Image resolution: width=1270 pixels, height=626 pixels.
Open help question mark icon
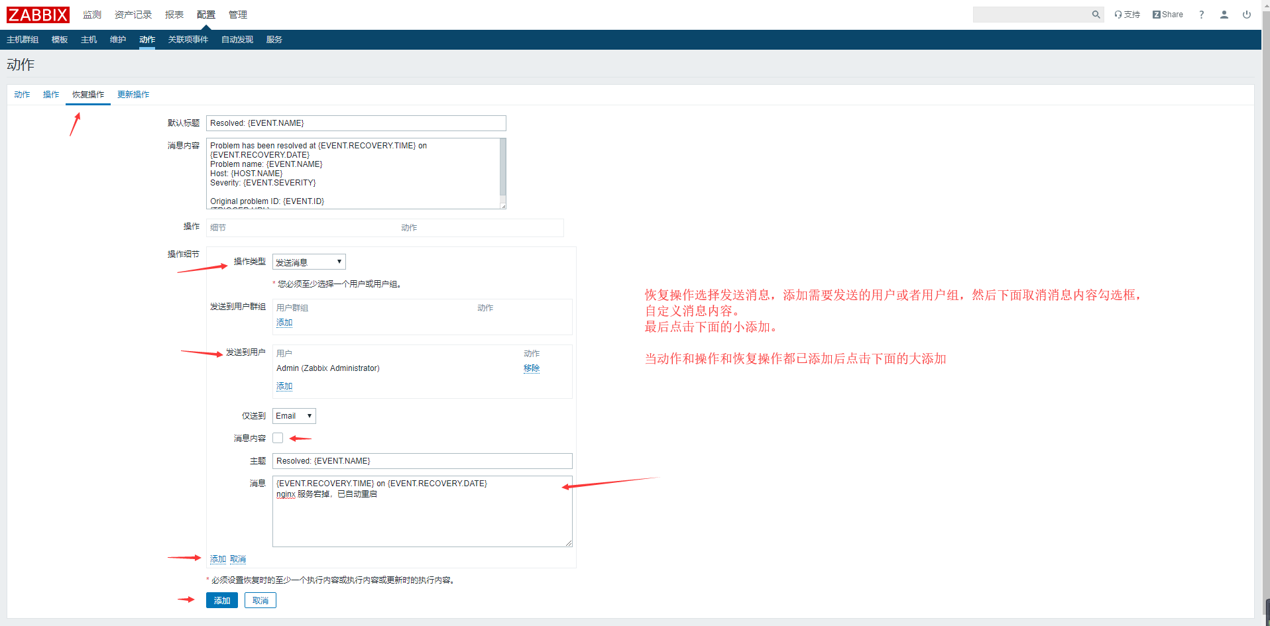tap(1201, 15)
